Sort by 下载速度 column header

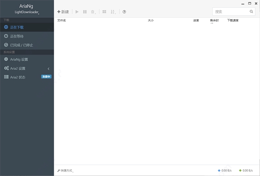coord(233,20)
